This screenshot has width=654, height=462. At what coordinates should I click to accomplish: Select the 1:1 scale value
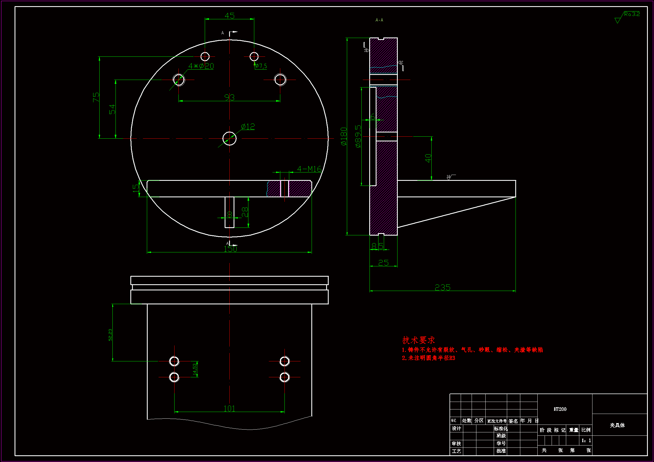pyautogui.click(x=586, y=440)
